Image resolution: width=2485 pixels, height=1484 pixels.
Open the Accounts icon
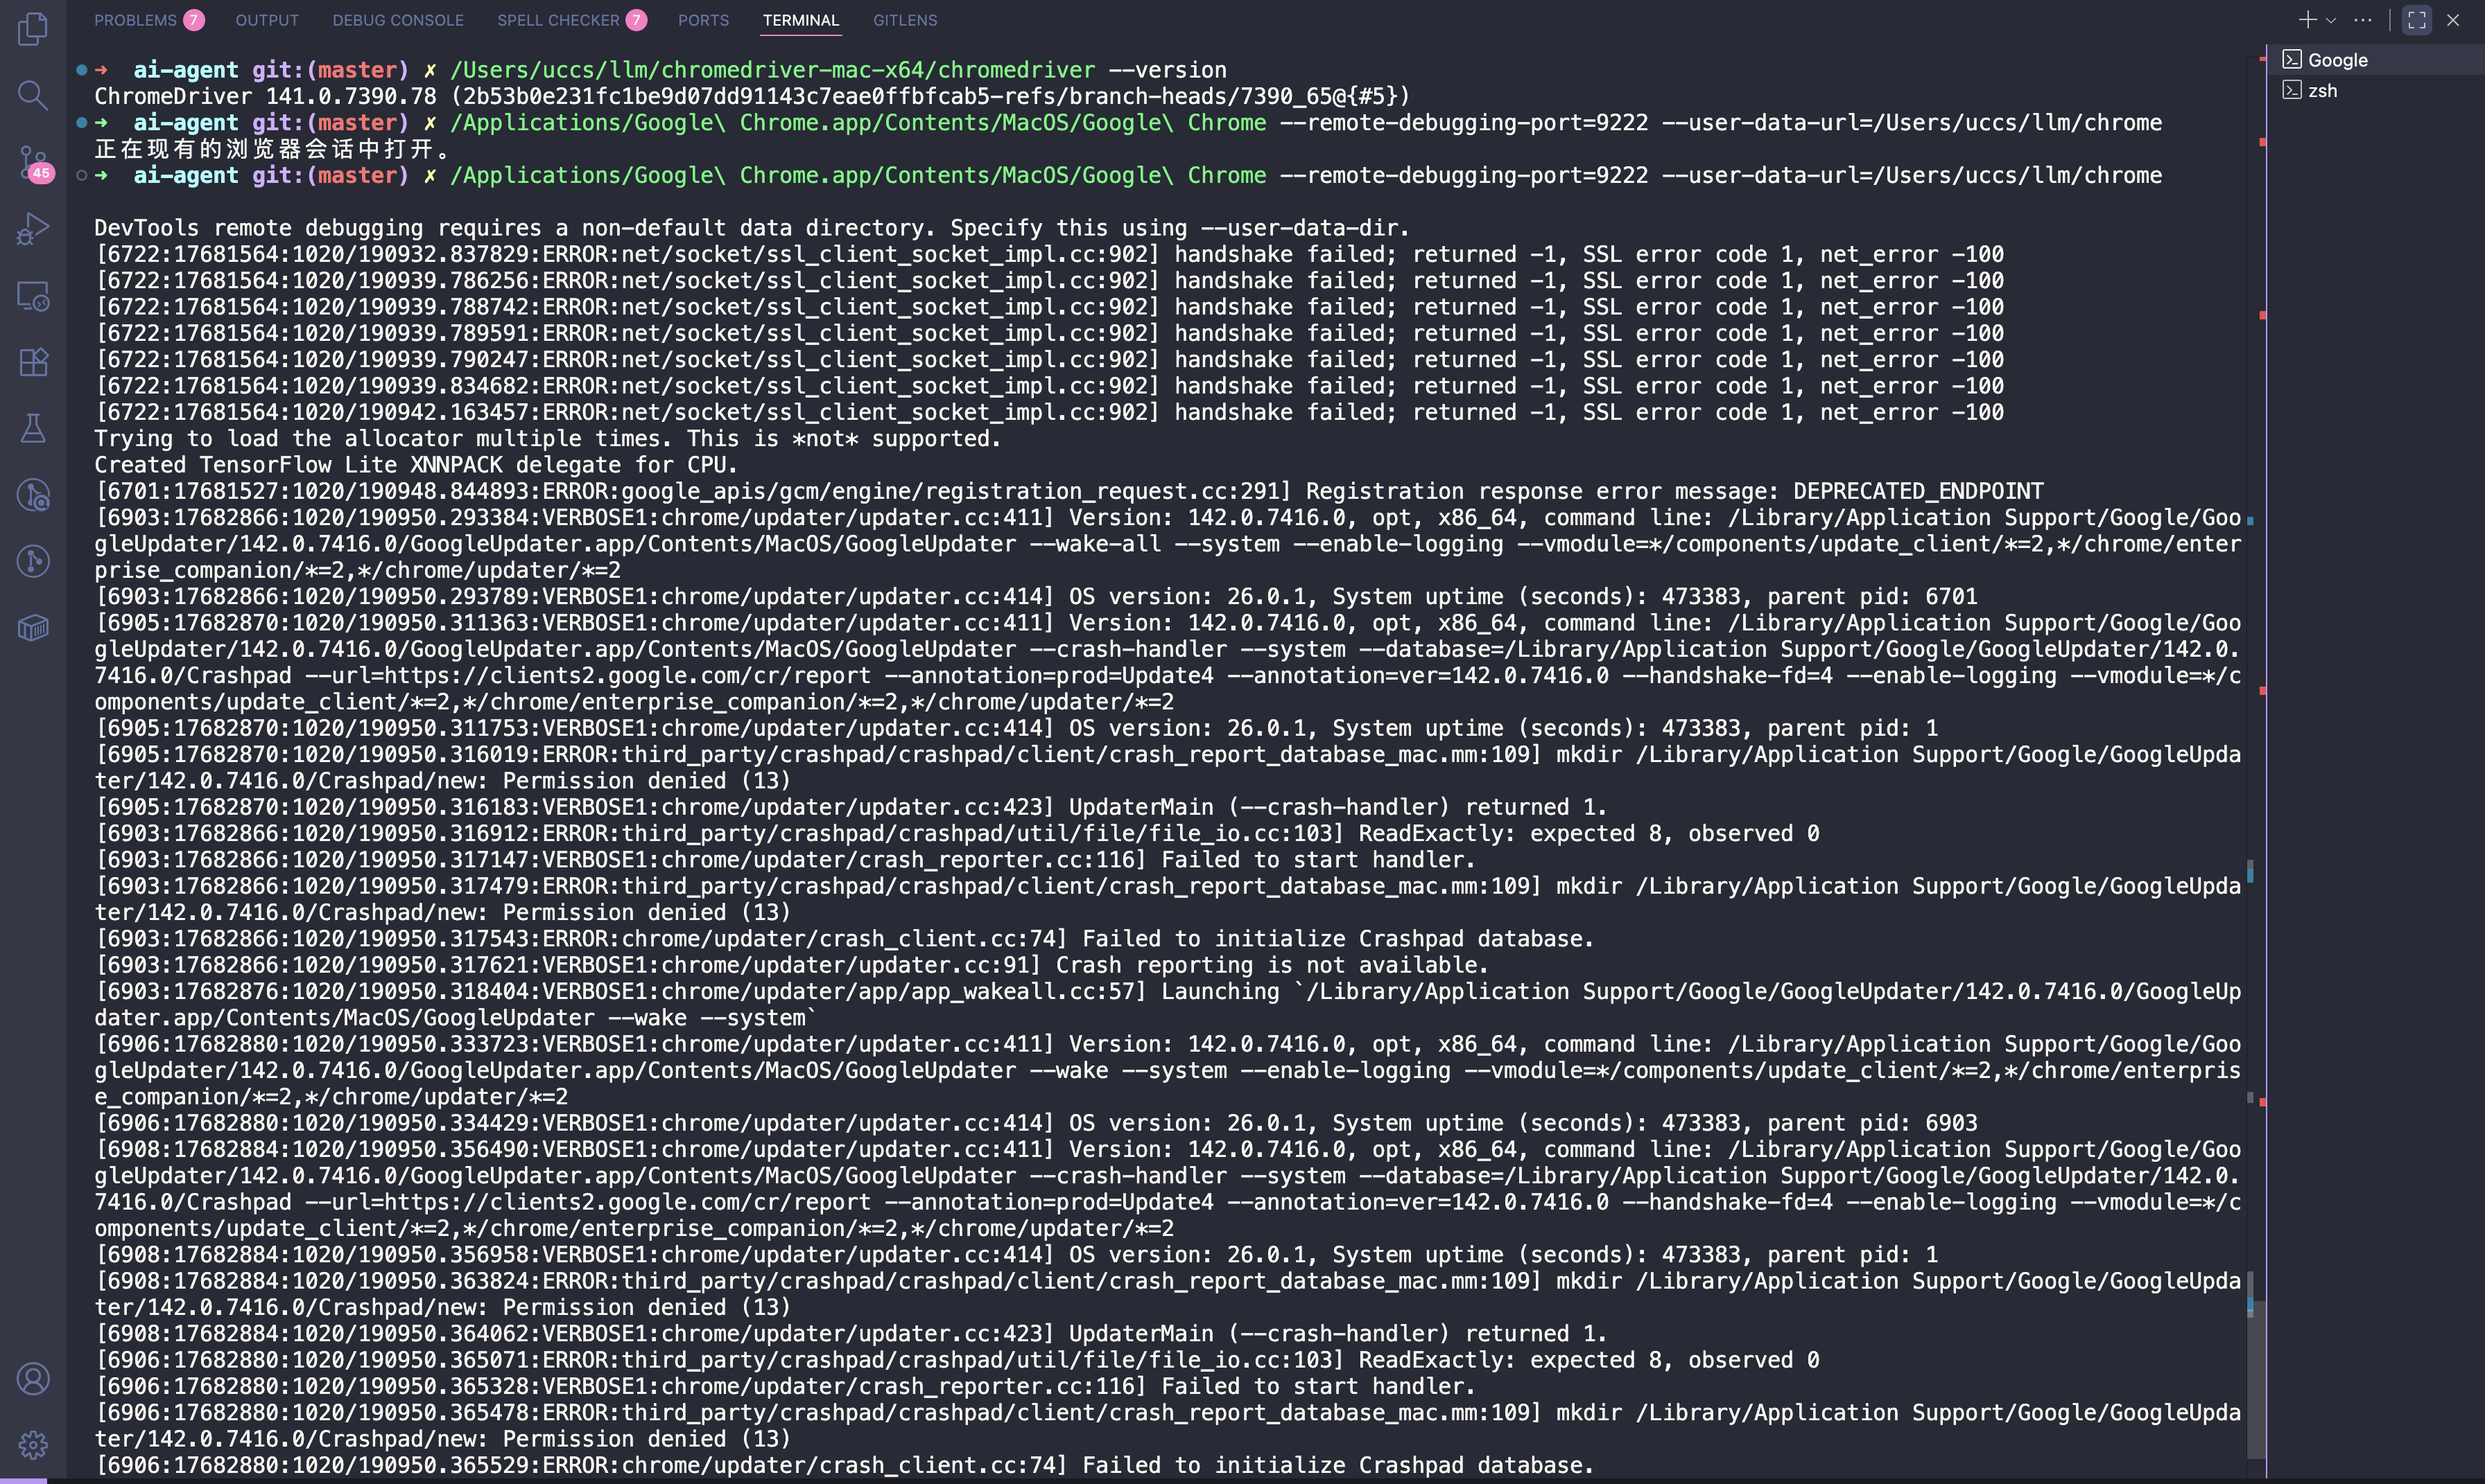(33, 1379)
